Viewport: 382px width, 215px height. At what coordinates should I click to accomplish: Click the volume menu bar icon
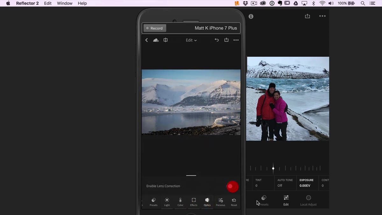[x=331, y=3]
